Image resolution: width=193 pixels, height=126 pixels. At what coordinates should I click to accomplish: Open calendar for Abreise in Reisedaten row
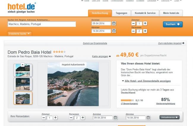coord(148,118)
